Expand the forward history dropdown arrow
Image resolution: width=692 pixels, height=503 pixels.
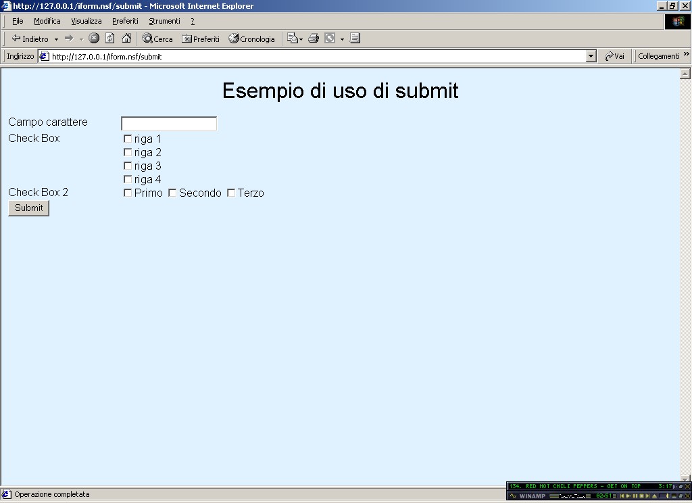pos(81,39)
